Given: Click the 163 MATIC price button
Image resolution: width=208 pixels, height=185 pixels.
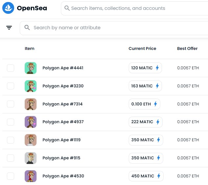Looking at the screenshot, I should (x=145, y=86).
